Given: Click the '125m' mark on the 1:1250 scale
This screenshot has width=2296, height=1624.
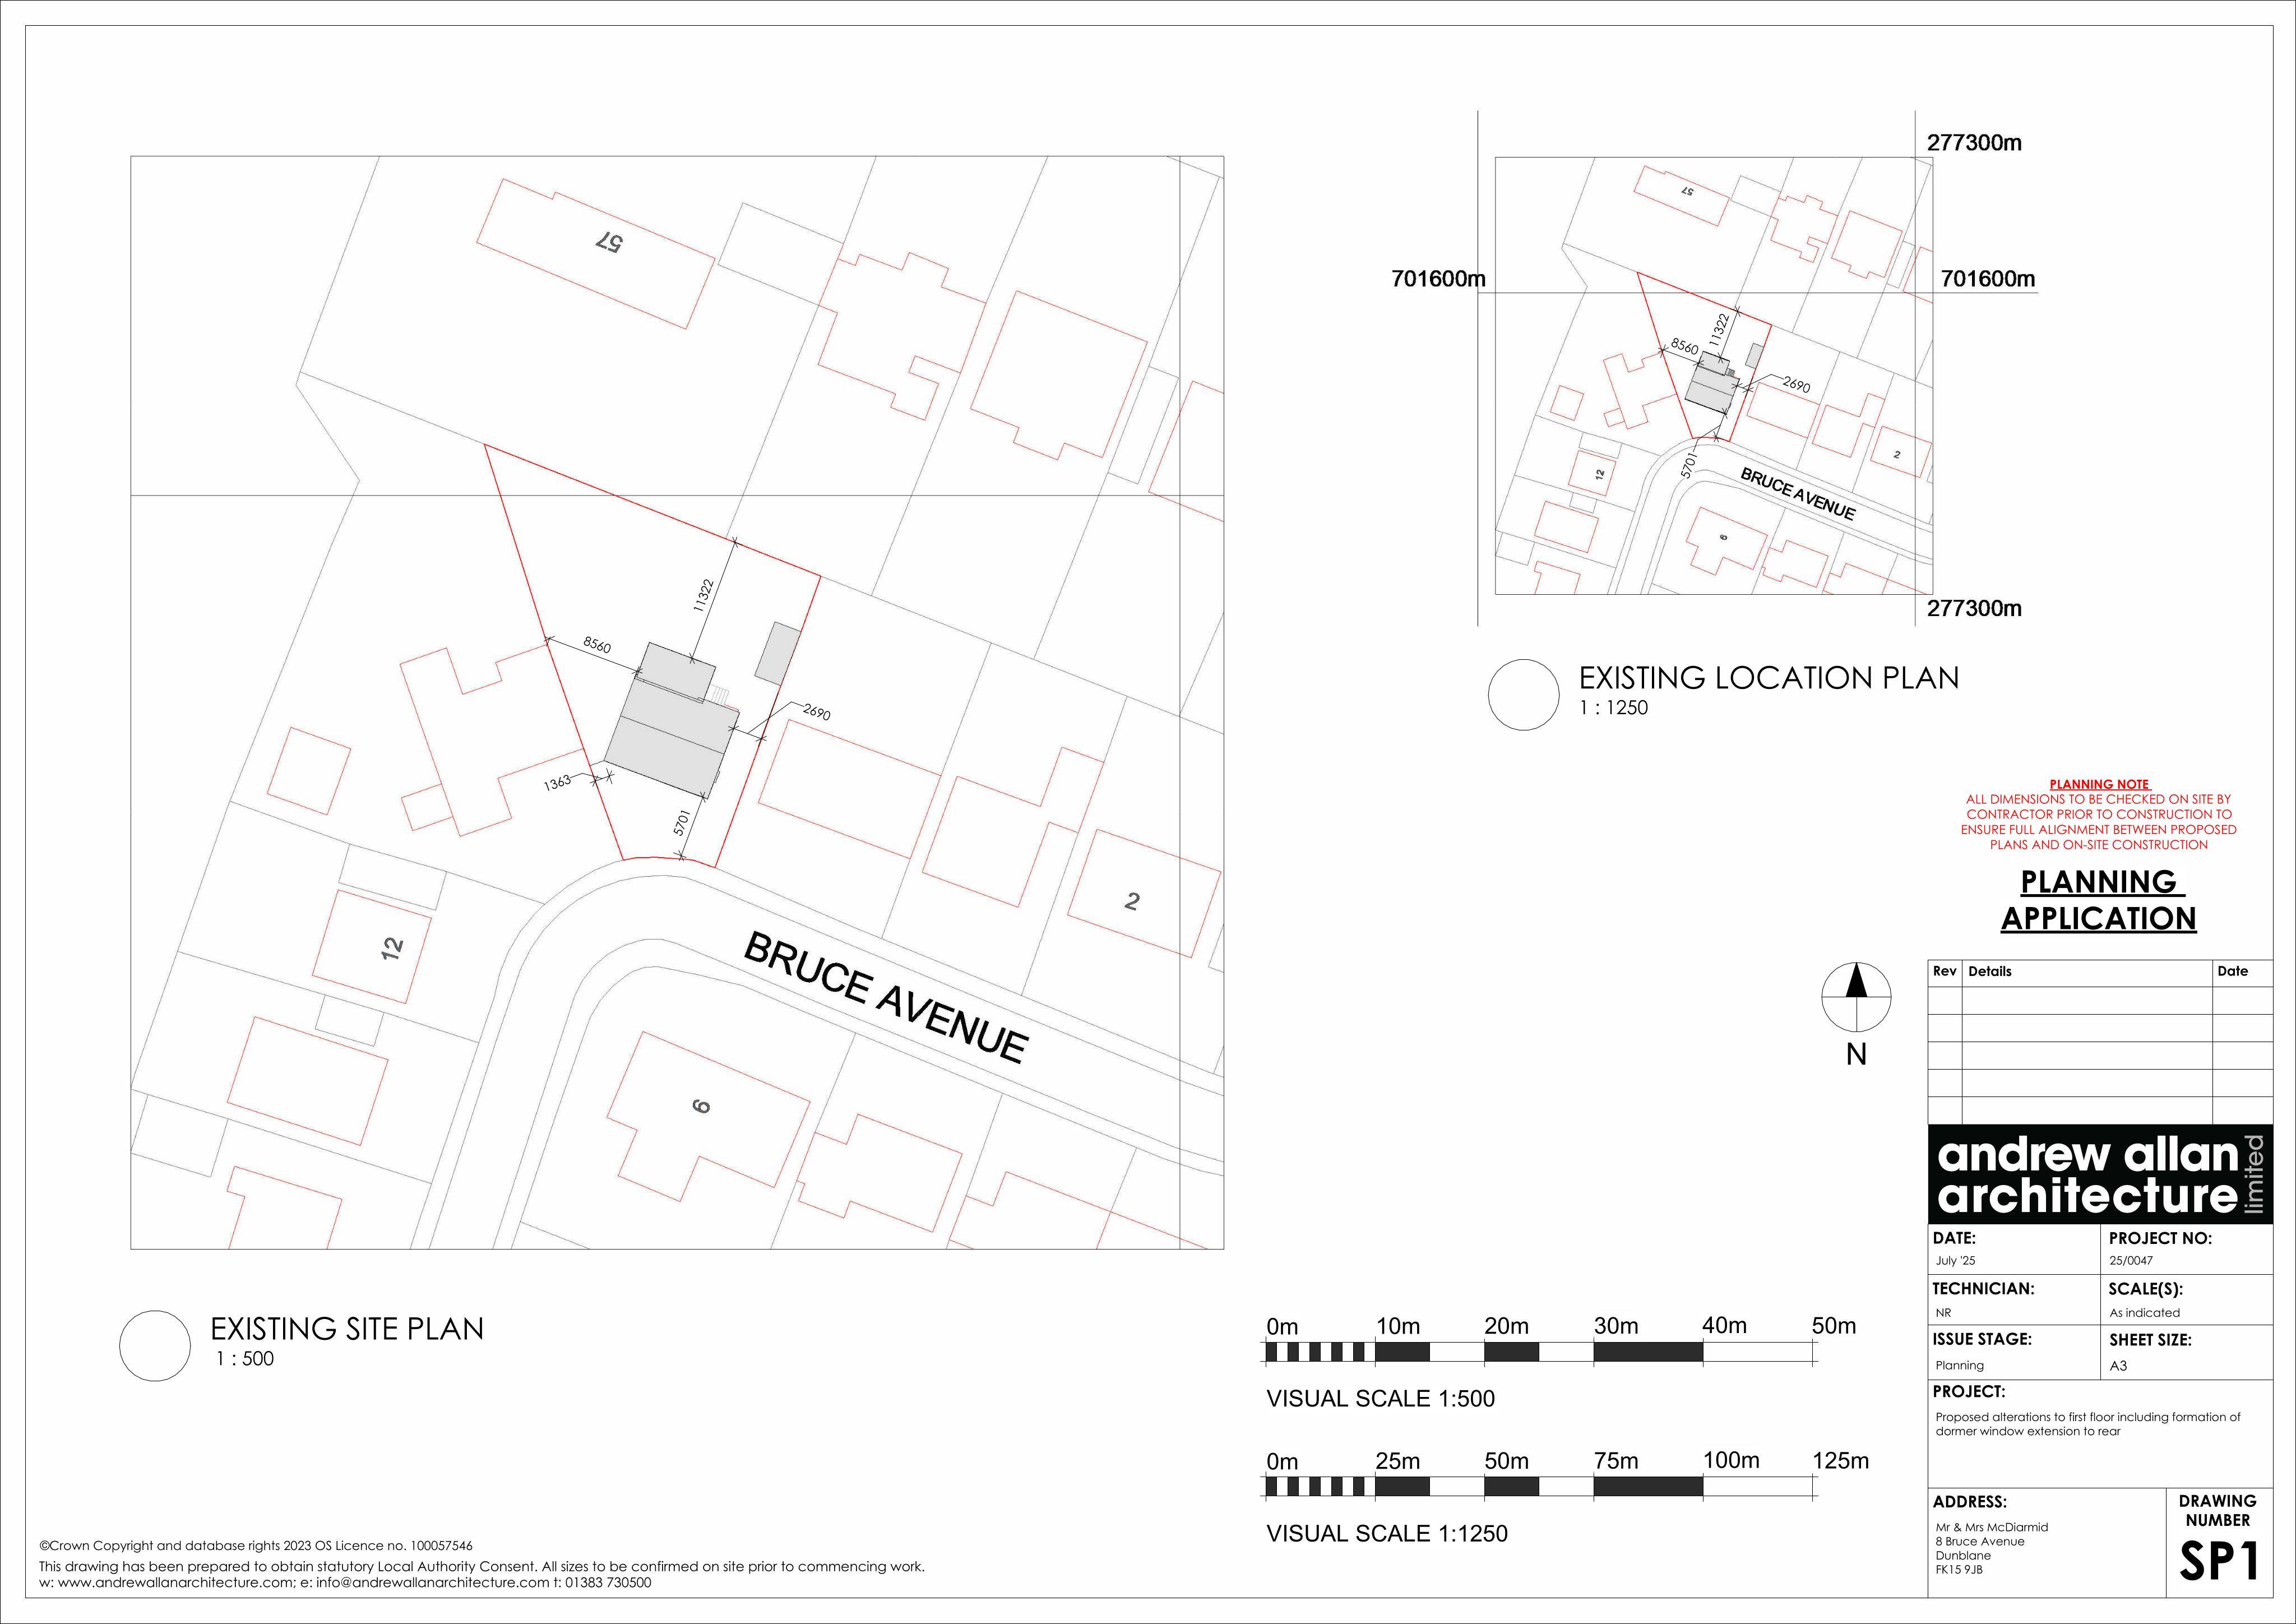Looking at the screenshot, I should click(x=1841, y=1461).
